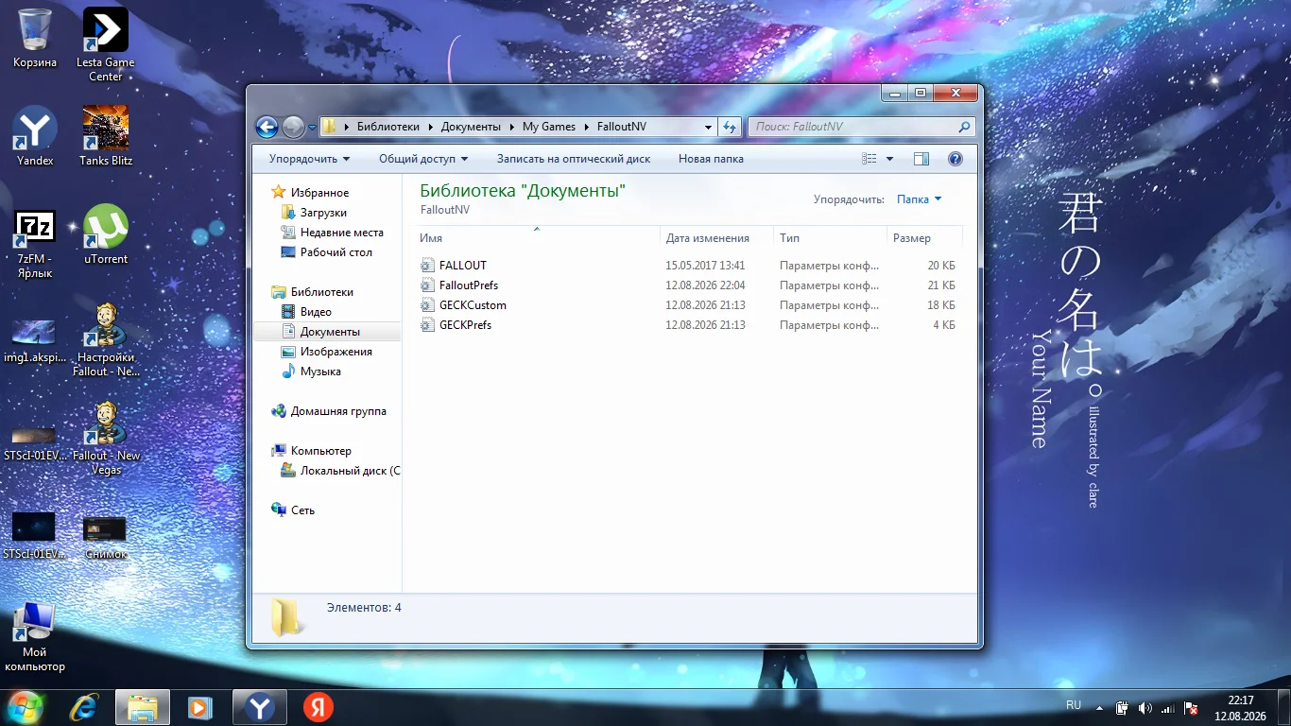Open the network signal tray icon
The width and height of the screenshot is (1291, 726).
1168,708
